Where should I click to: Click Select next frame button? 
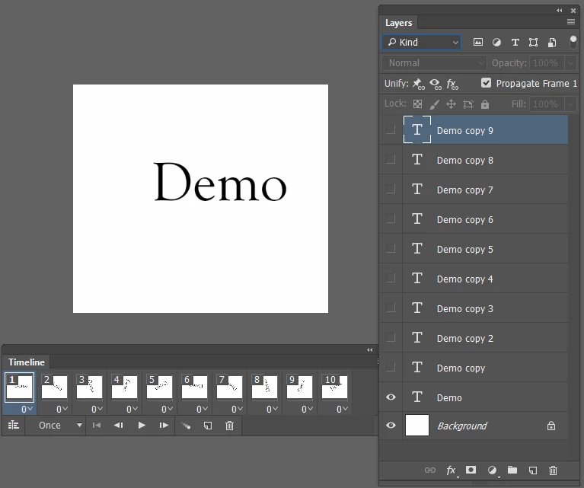pos(164,425)
